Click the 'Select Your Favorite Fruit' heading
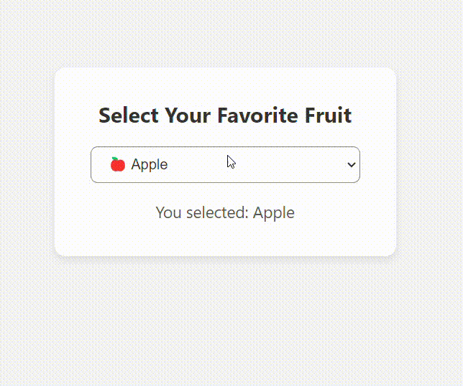Viewport: 463px width, 386px height. tap(225, 115)
